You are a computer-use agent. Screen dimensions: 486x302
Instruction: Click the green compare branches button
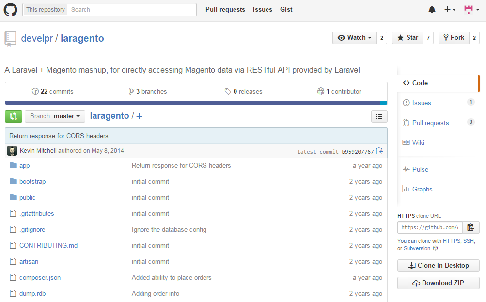[14, 116]
